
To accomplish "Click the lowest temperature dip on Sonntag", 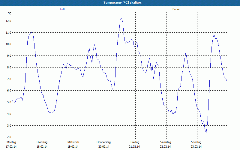I will [206, 132].
